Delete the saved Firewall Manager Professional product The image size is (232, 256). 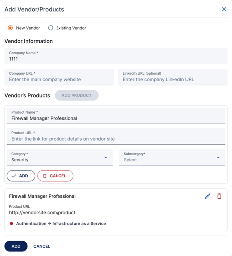219,196
